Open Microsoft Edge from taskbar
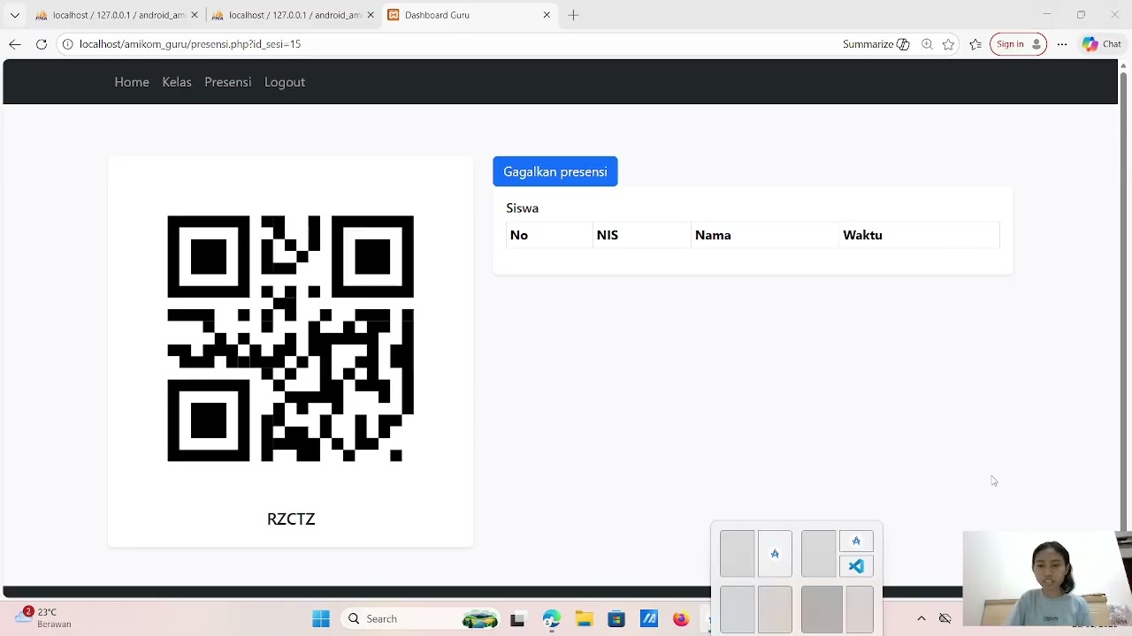This screenshot has height=636, width=1132. pyautogui.click(x=552, y=619)
